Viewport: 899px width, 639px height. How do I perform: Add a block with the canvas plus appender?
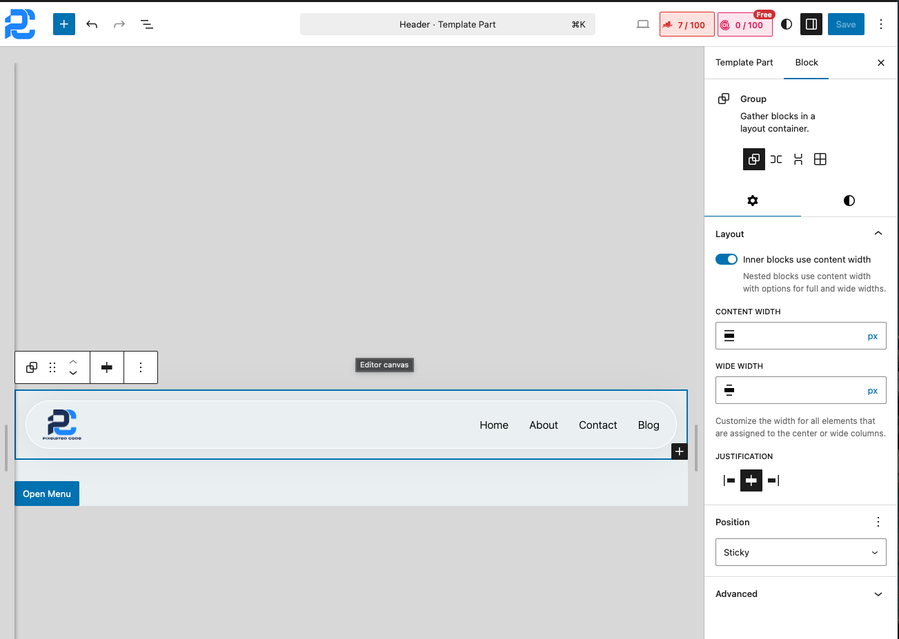[680, 452]
